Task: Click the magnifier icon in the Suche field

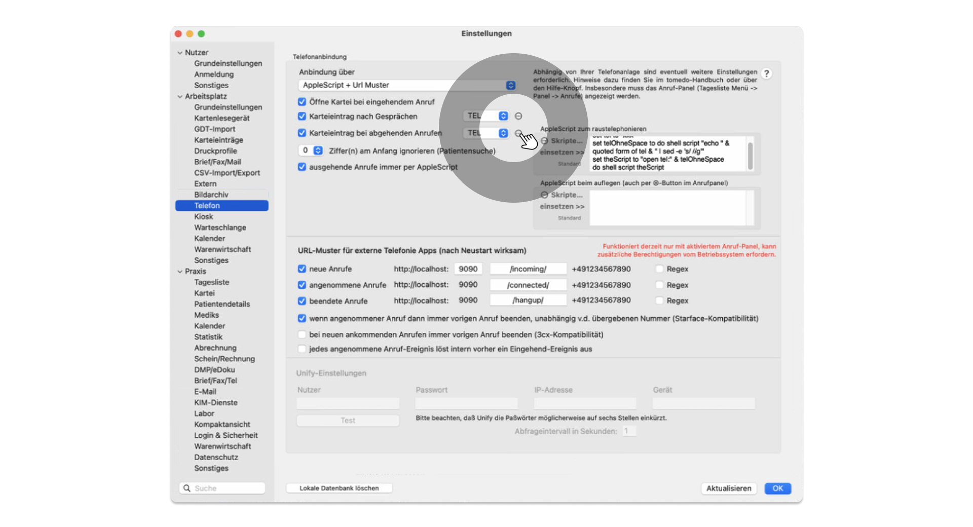Action: tap(186, 488)
